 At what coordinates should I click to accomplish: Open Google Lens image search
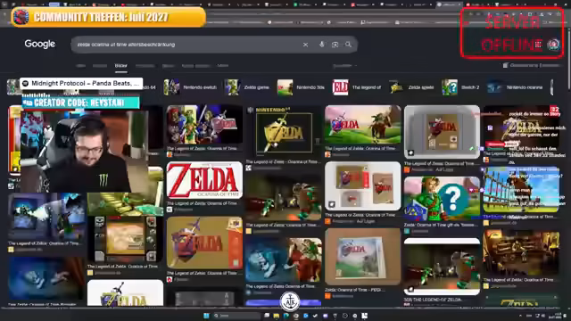[x=335, y=45]
